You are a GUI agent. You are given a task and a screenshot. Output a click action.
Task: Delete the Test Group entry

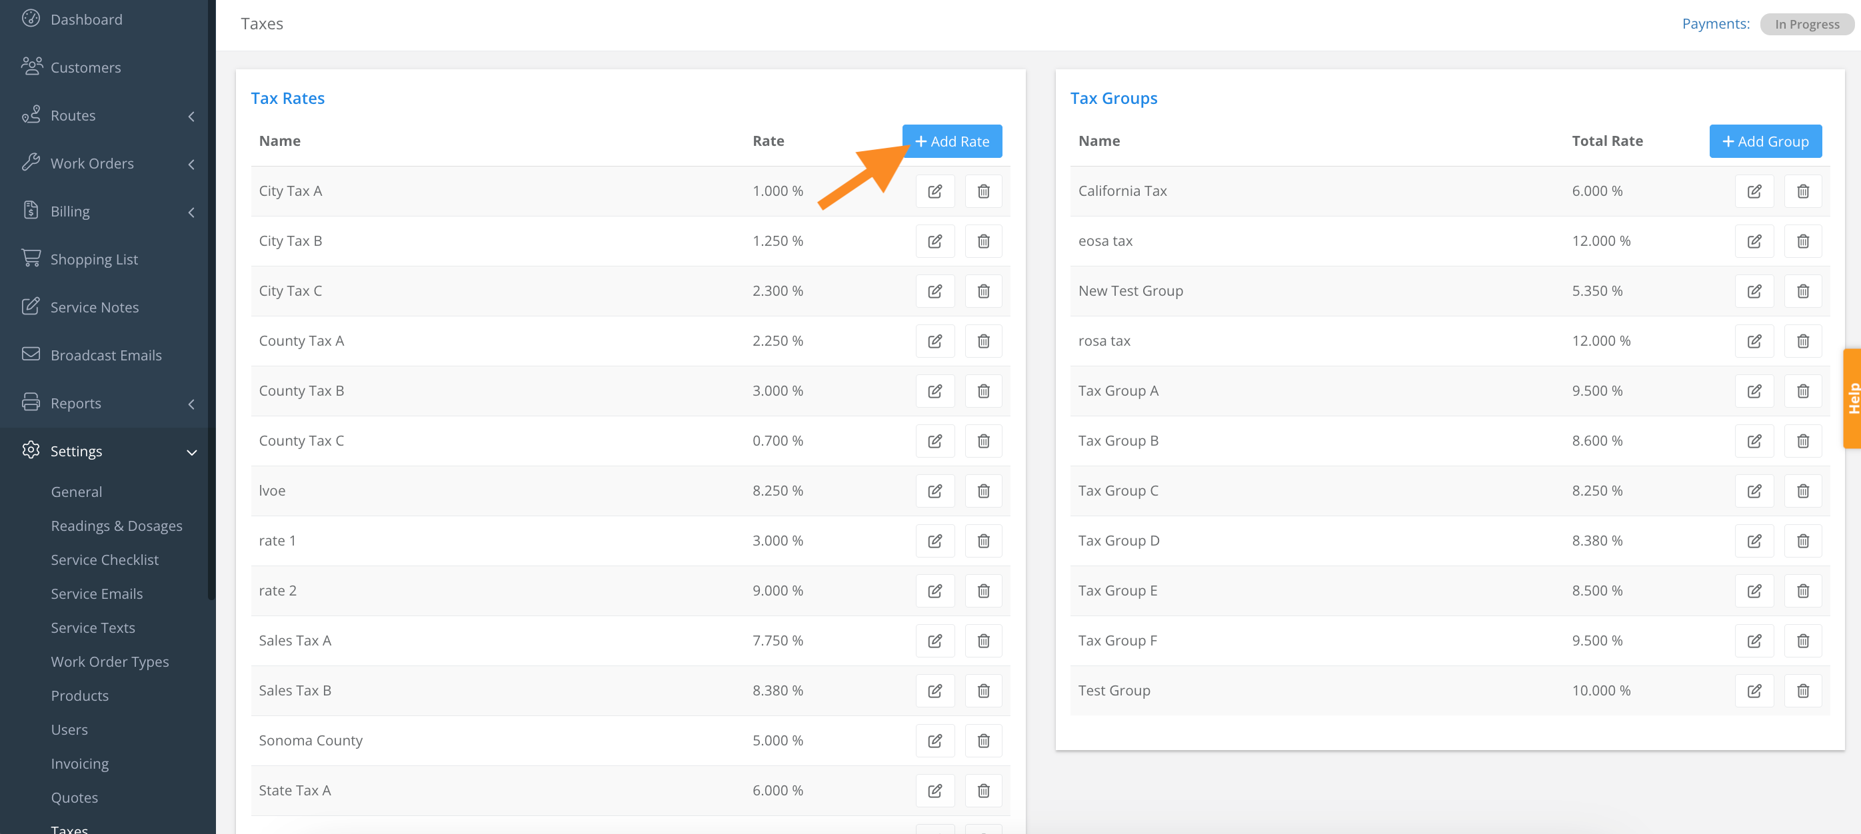[1802, 690]
